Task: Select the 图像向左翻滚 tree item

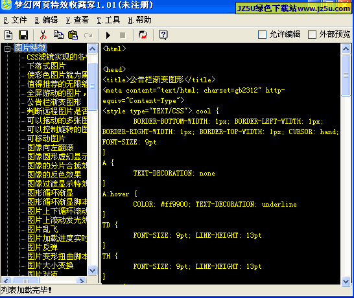Action: [x=51, y=148]
